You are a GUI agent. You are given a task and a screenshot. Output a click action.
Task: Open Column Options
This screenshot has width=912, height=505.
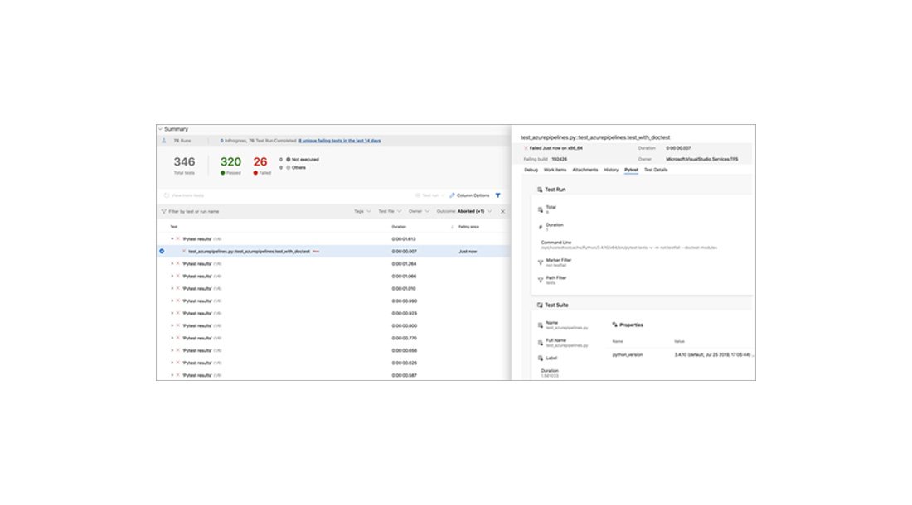[x=469, y=195]
